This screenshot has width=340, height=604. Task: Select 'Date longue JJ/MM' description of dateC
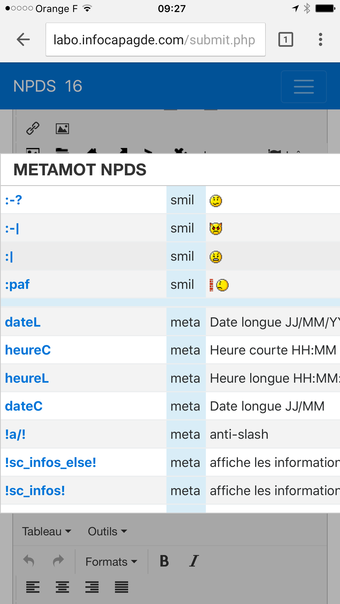click(267, 406)
